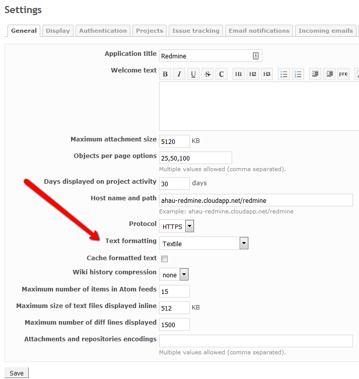Viewport: 359px width, 379px height.
Task: Insert Heading 1 with H1 button
Action: click(x=239, y=74)
